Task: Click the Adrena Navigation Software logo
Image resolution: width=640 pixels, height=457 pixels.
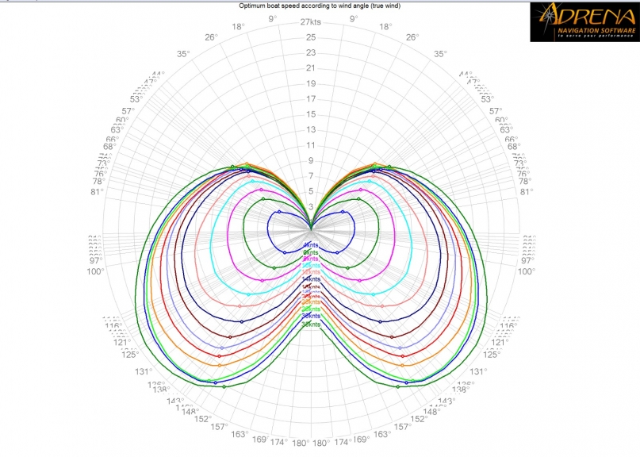Action: (x=584, y=21)
